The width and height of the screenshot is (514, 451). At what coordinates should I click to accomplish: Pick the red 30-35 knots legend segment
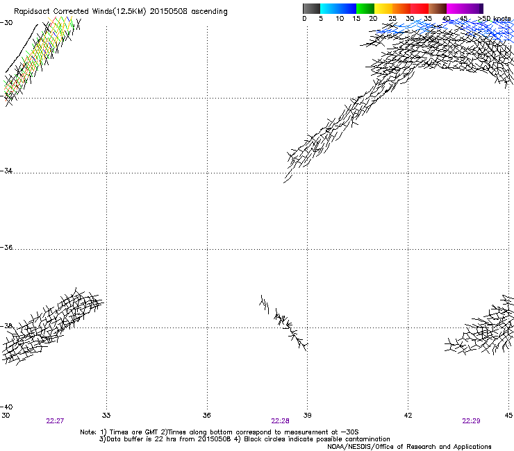click(420, 8)
